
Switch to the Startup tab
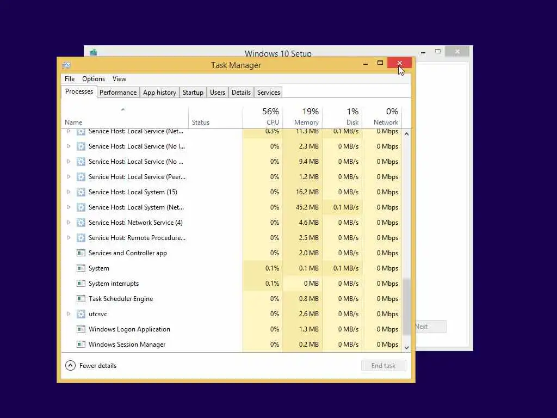click(x=193, y=93)
